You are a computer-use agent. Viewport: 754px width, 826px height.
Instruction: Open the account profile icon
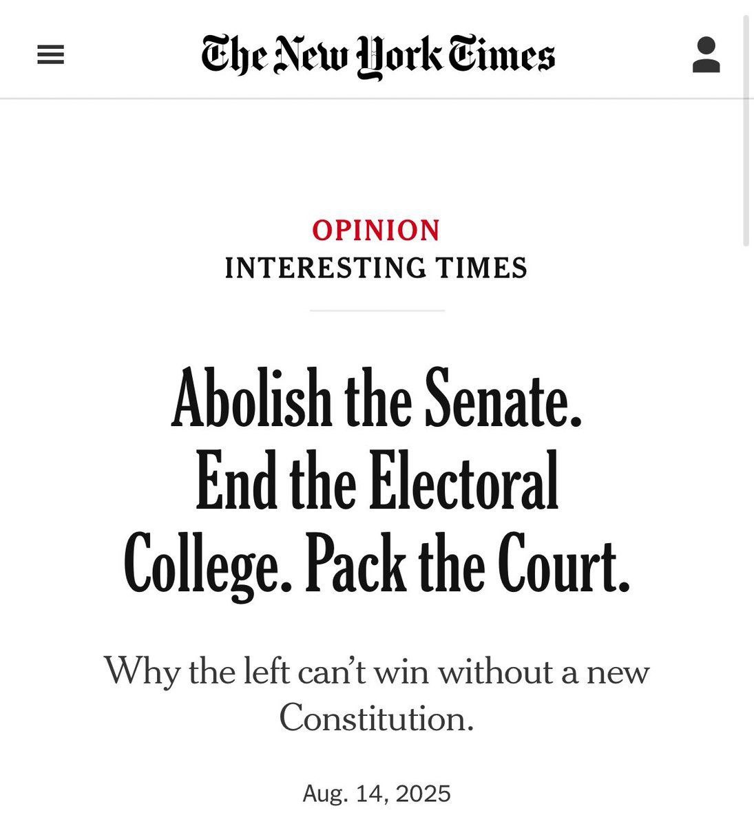[x=706, y=55]
